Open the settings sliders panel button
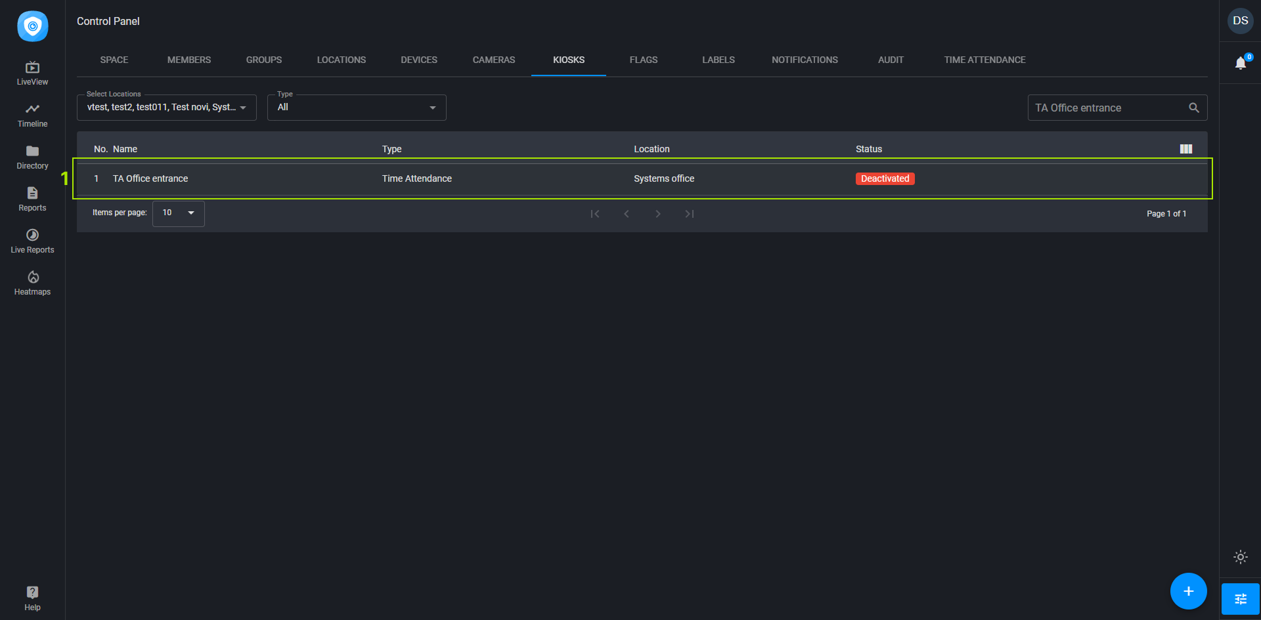Screen dimensions: 1261x620 [x=1240, y=598]
